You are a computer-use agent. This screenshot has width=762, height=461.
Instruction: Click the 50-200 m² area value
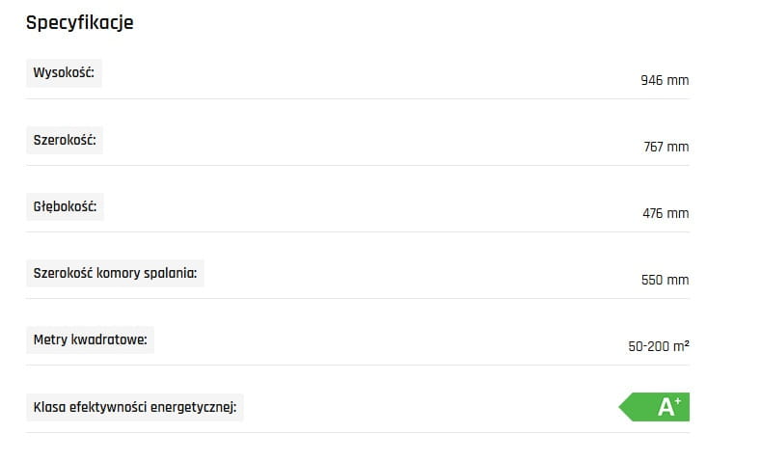click(658, 344)
